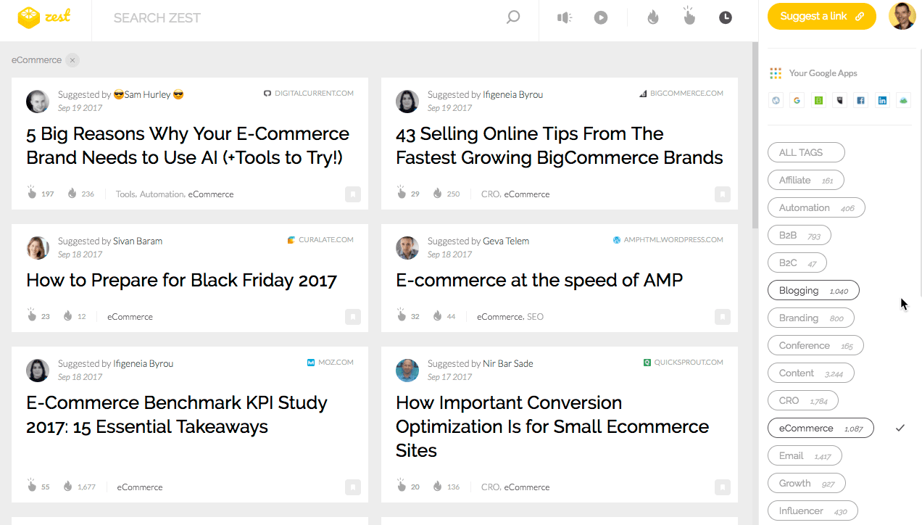Click the Quicksprout favicon on the conversion article
The image size is (922, 525).
647,362
